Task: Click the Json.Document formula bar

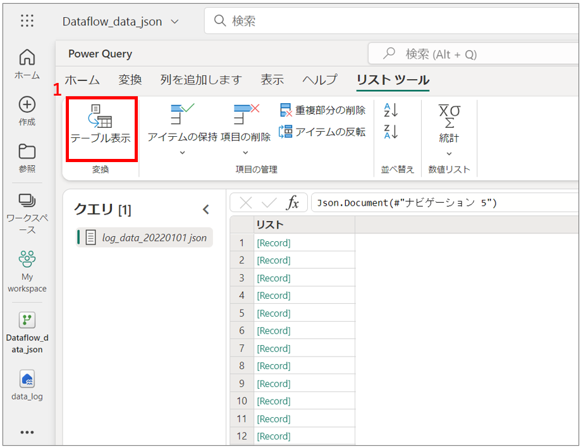Action: tap(444, 203)
